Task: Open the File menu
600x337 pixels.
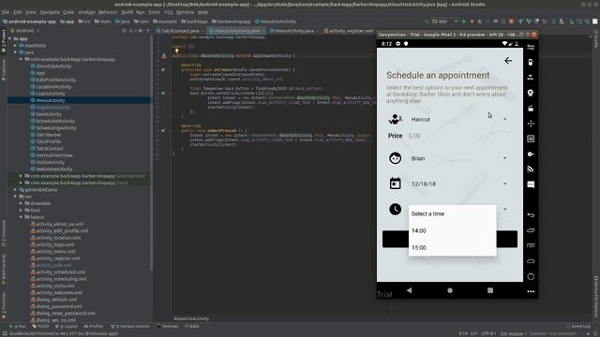Action: pos(6,12)
